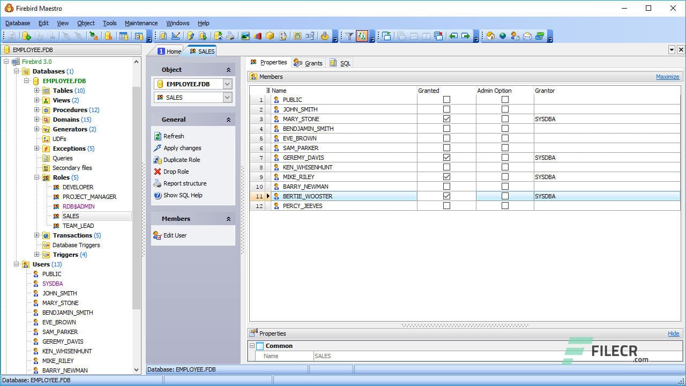Click the envelope (feedback) toolbar icon
Image resolution: width=686 pixels, height=386 pixels.
tap(527, 36)
